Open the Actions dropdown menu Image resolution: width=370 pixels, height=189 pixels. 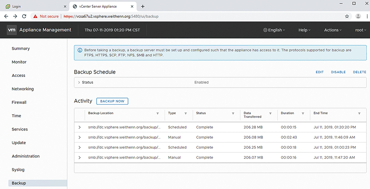333,30
